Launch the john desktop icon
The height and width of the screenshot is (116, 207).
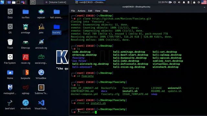41,29
